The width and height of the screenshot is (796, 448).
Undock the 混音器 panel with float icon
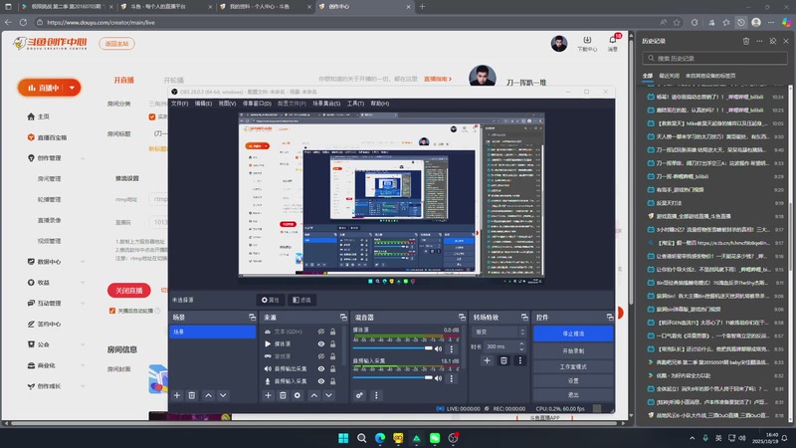(462, 317)
